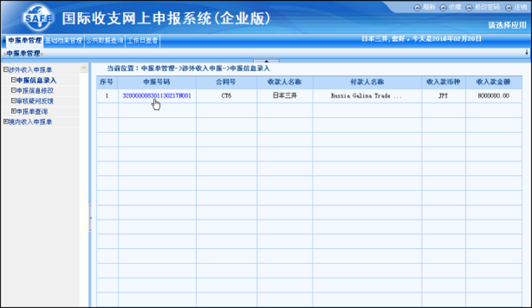Click the 收藏 favorites icon
This screenshot has width=532, height=308.
(x=443, y=7)
